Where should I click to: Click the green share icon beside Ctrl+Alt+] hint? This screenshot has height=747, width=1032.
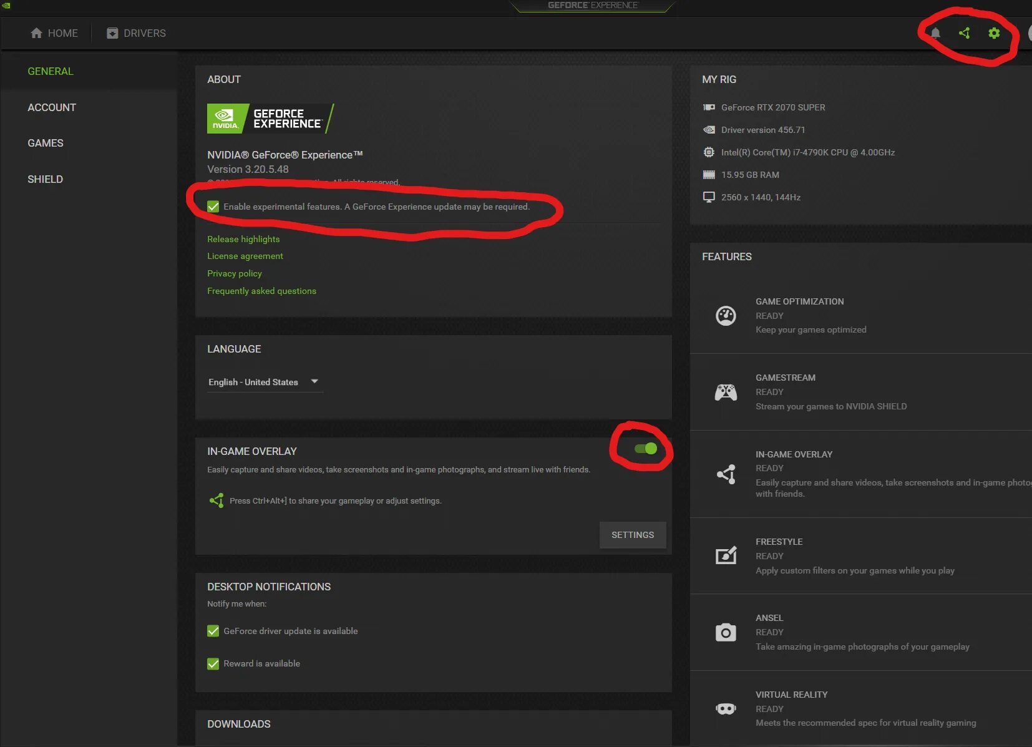217,500
